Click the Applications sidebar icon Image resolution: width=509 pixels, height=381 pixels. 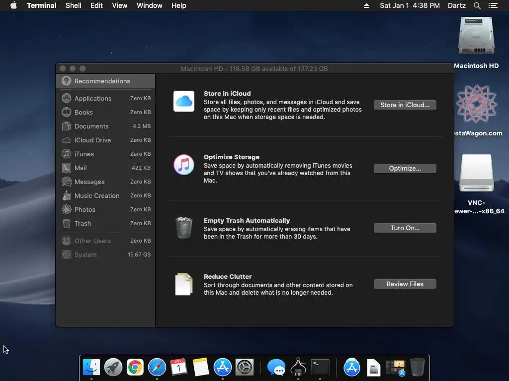click(x=67, y=98)
